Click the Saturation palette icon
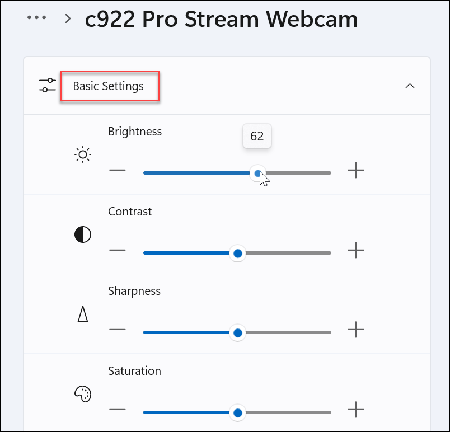 pos(82,394)
